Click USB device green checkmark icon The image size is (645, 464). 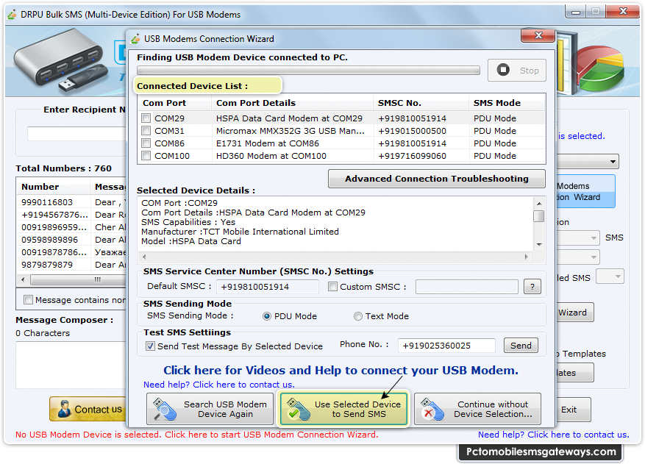pyautogui.click(x=299, y=410)
